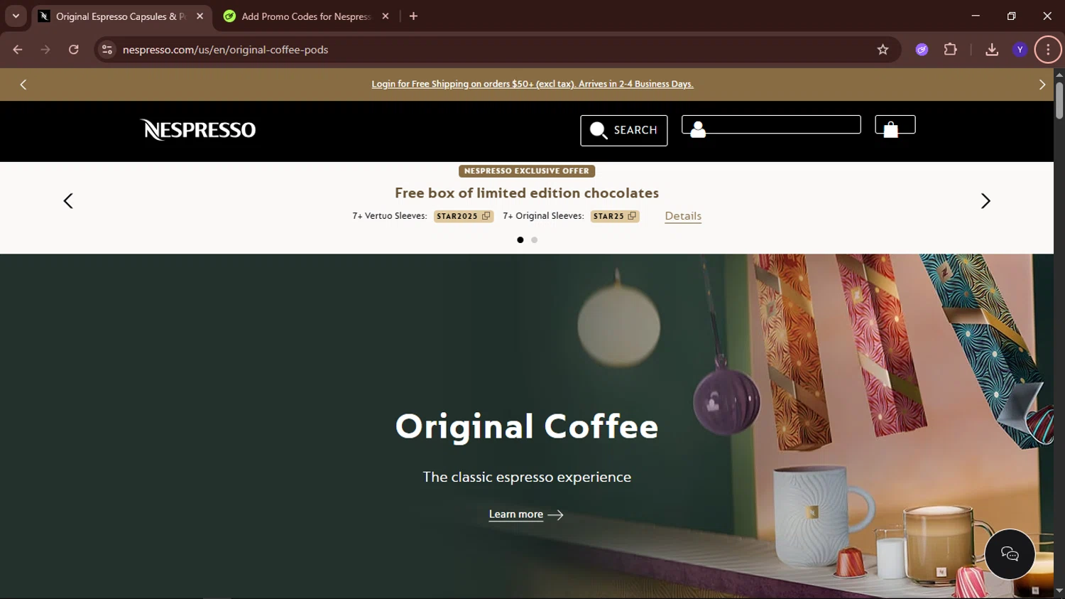Open the Extensions puzzle menu
This screenshot has height=599, width=1065.
951,50
